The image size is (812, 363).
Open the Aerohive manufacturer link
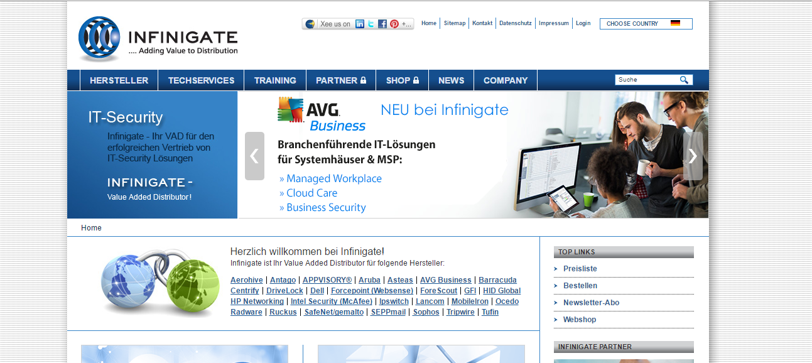click(247, 280)
